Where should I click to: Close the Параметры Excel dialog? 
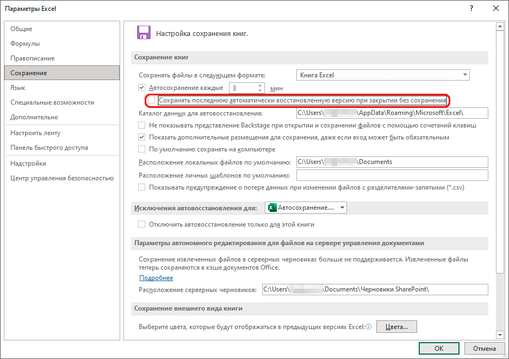[496, 9]
